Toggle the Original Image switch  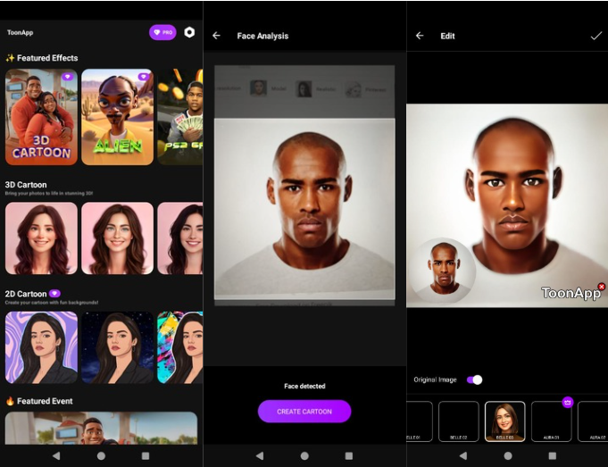475,379
